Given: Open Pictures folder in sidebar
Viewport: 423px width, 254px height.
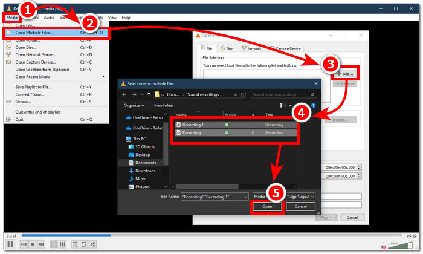Looking at the screenshot, I should [x=139, y=187].
